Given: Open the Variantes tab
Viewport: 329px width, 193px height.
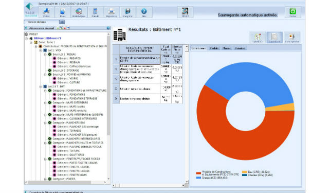Looking at the screenshot, I should (x=240, y=48).
